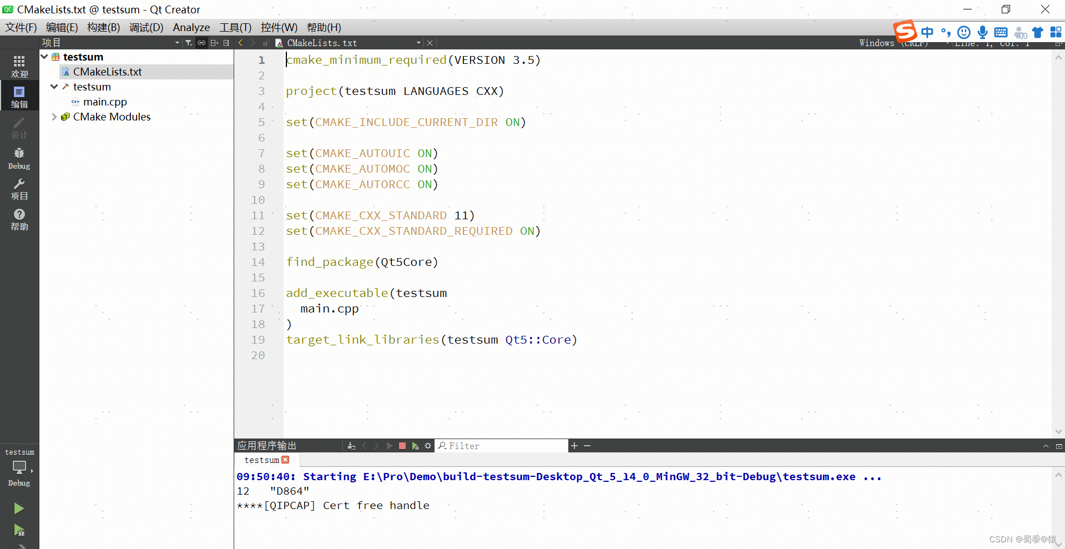Open the document list dropdown
The image size is (1065, 549).
point(418,43)
